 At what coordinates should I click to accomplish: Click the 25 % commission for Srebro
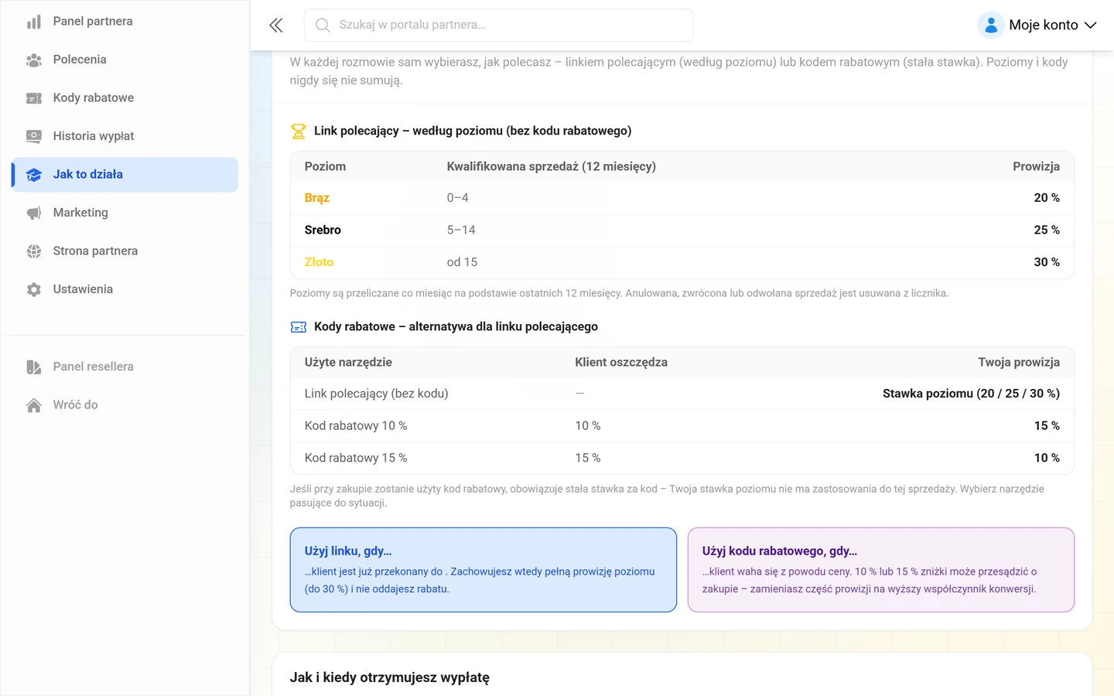1047,230
